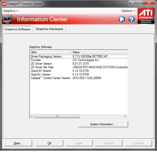Click the value 8.713-100309a-097785C-HP
Screen dimensions: 157x153
point(90,56)
